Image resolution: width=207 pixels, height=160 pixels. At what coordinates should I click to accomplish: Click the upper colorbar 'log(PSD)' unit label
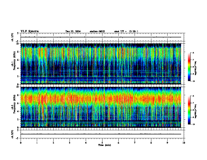(x=196, y=68)
